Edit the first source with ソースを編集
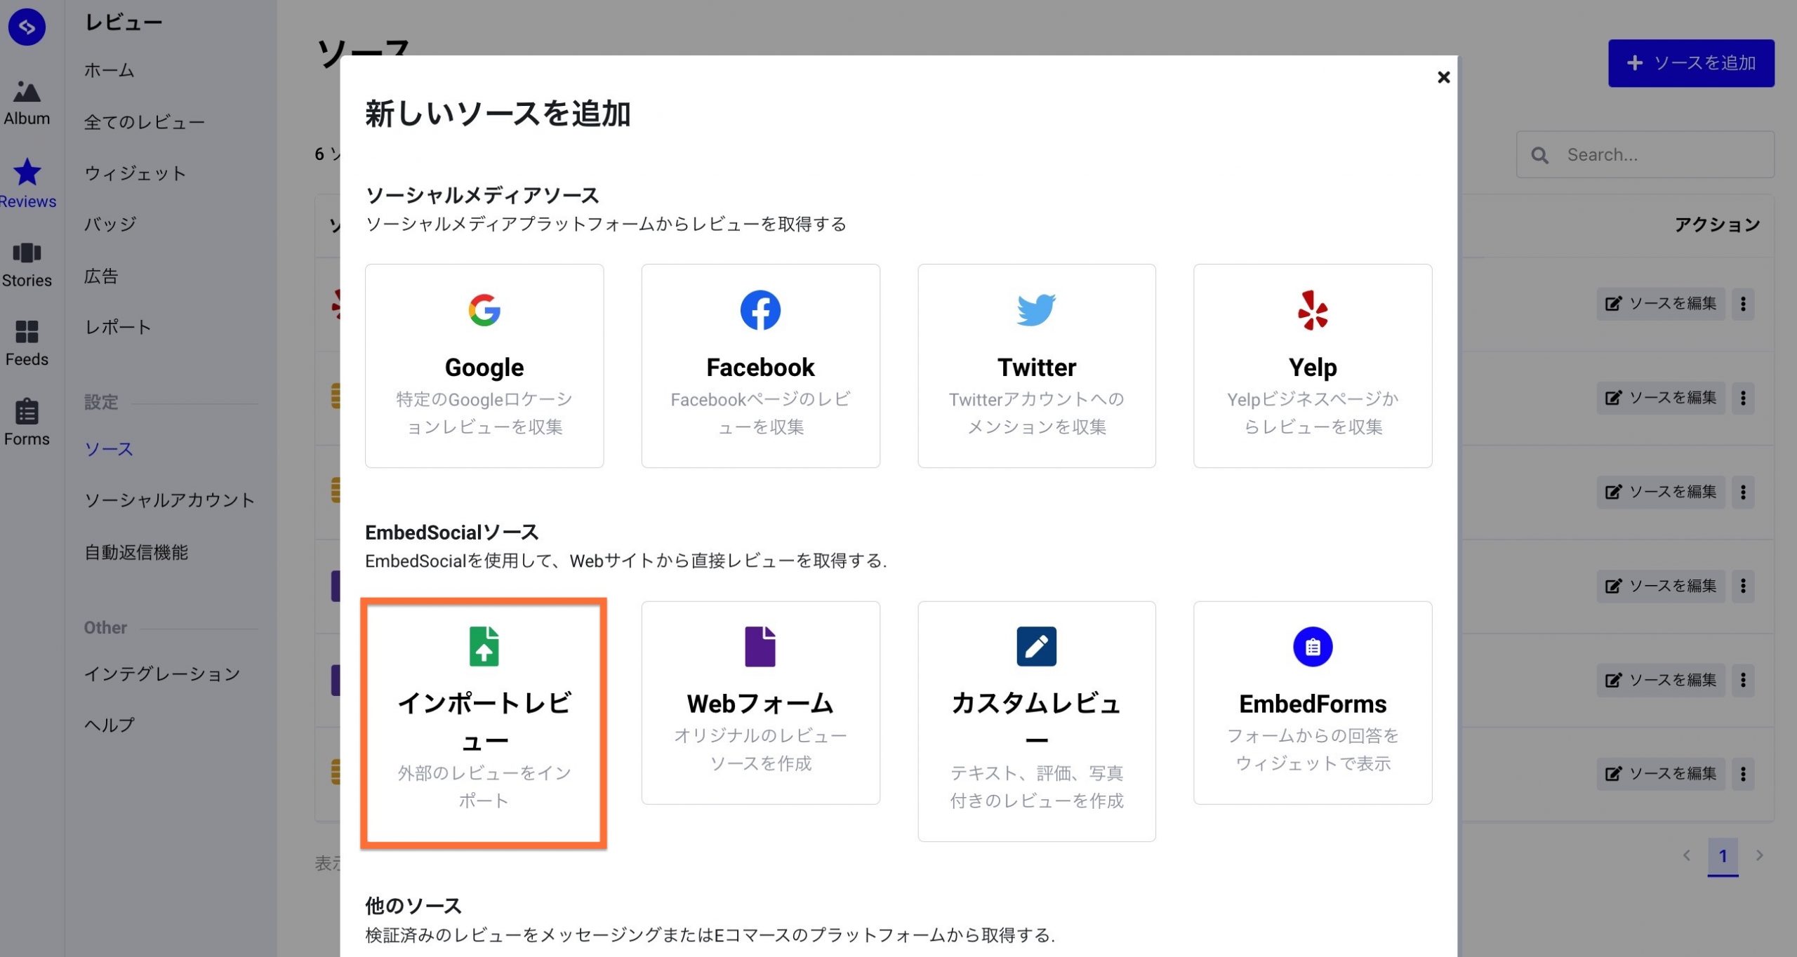 tap(1660, 304)
